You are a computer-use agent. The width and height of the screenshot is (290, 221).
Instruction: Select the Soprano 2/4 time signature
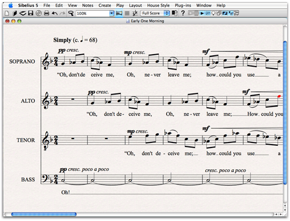pyautogui.click(x=56, y=62)
